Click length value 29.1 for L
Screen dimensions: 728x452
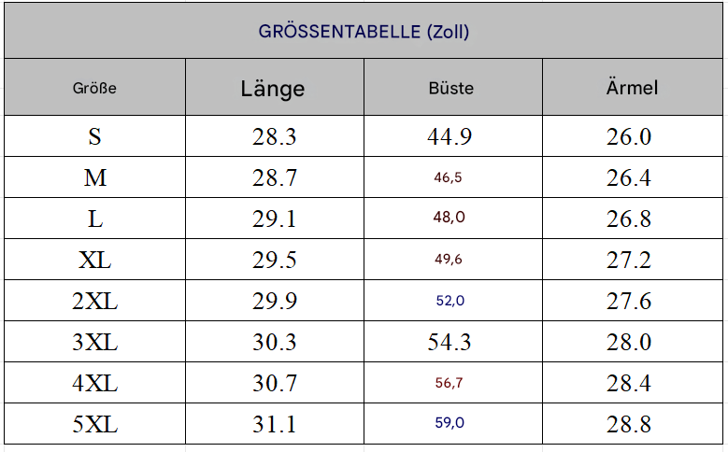point(275,219)
